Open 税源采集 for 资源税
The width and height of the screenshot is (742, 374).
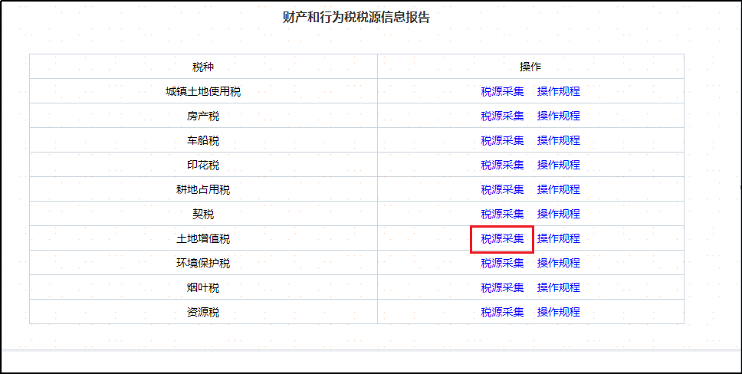[x=502, y=313]
